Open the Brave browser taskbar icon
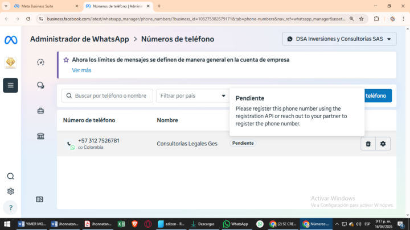The width and height of the screenshot is (410, 230). [134, 224]
